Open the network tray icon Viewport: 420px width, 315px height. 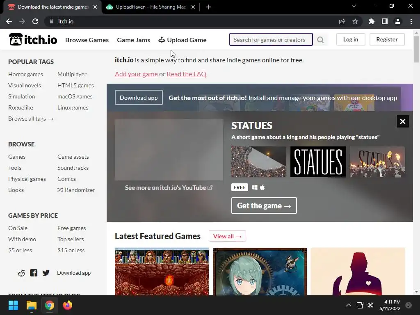[360, 305]
